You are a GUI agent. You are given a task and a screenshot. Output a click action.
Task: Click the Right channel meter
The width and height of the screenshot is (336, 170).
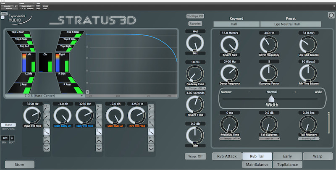62,63
